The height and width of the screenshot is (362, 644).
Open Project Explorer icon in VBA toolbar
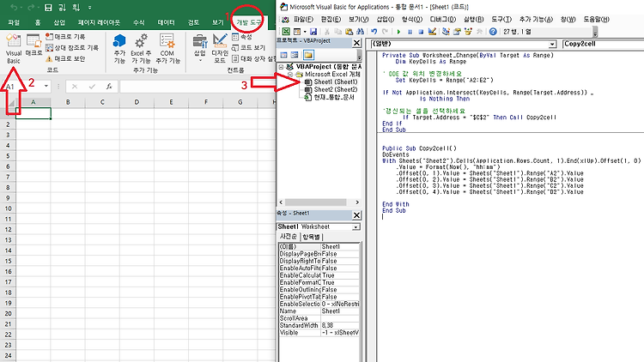click(446, 32)
